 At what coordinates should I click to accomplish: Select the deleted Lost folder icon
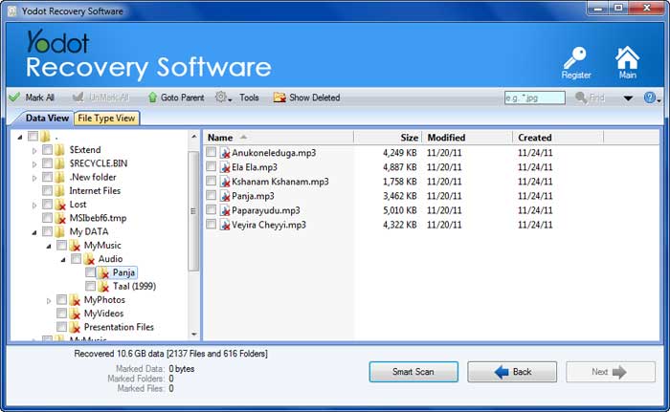click(60, 205)
